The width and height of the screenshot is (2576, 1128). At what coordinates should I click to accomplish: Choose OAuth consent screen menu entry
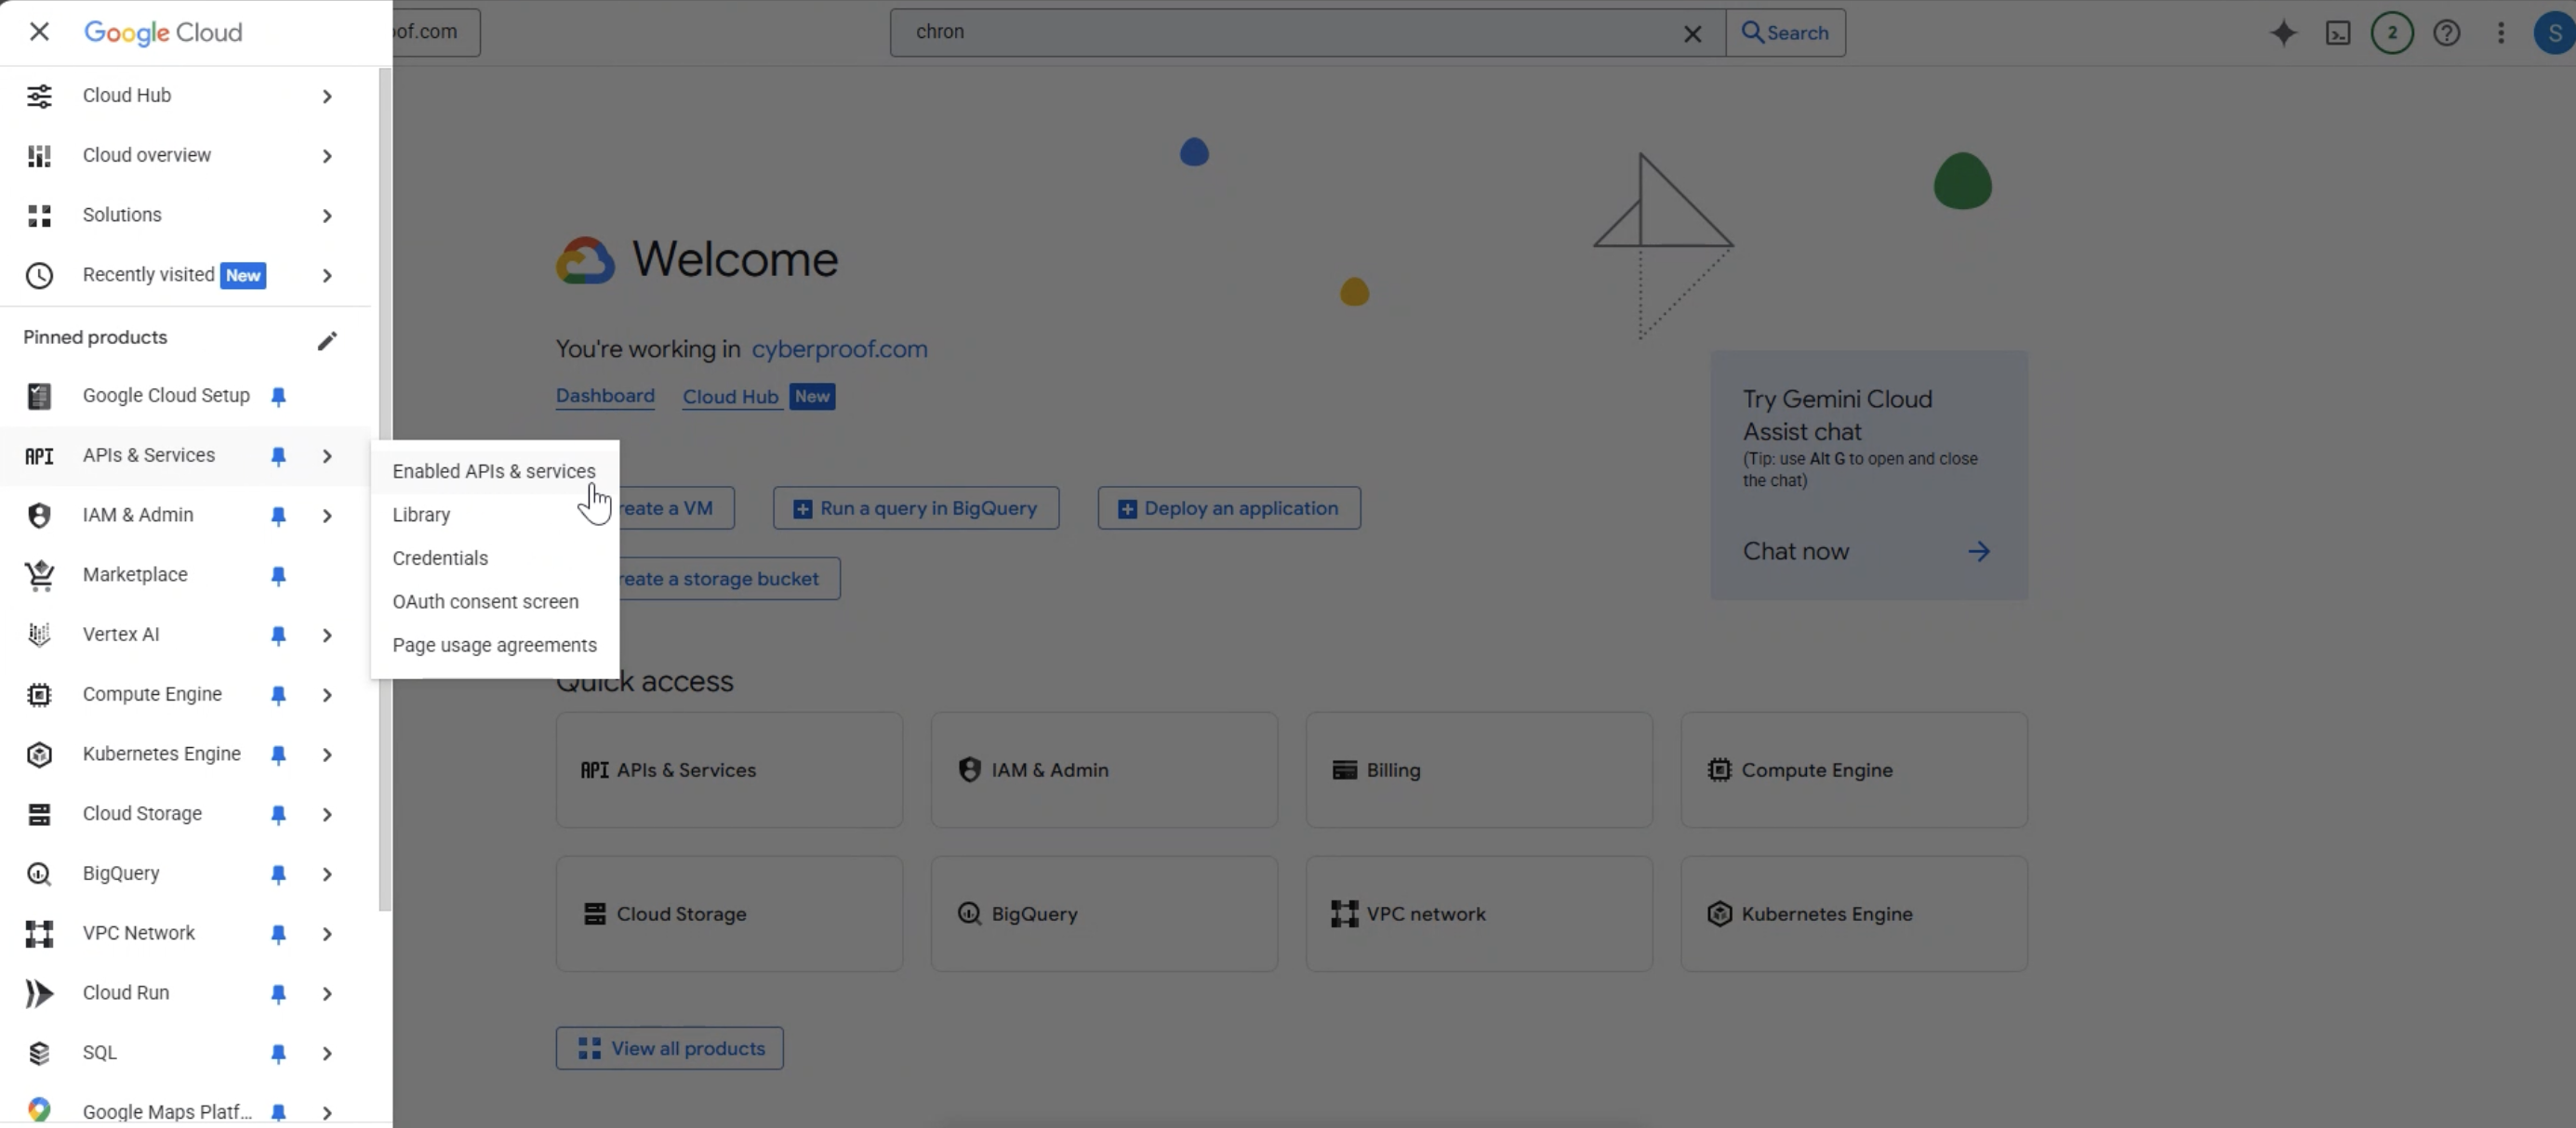[x=485, y=601]
